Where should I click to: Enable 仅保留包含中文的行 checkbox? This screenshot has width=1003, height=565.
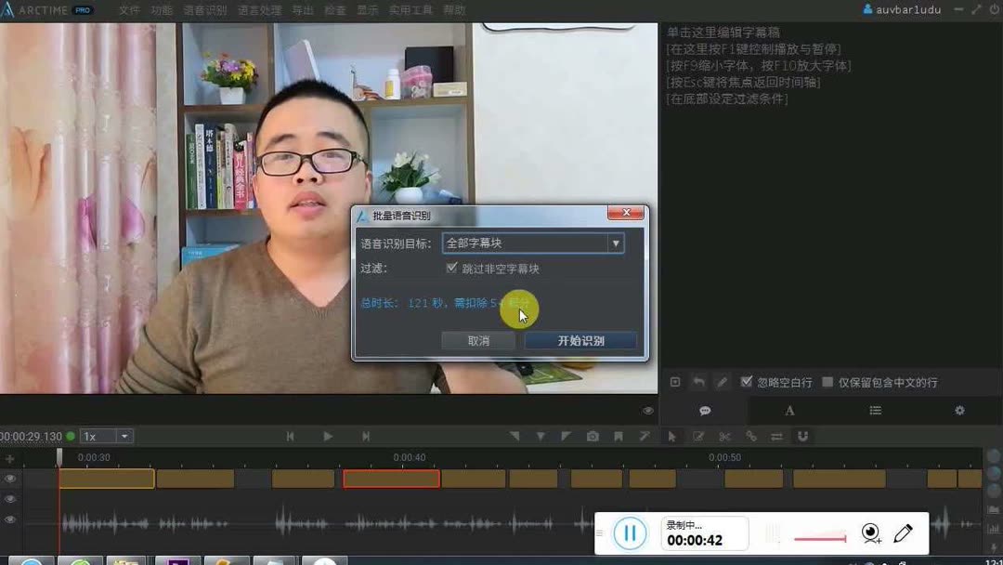click(825, 381)
